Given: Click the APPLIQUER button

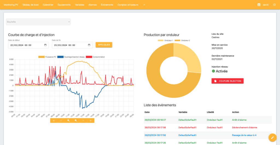Looking at the screenshot, I should coord(104,45).
